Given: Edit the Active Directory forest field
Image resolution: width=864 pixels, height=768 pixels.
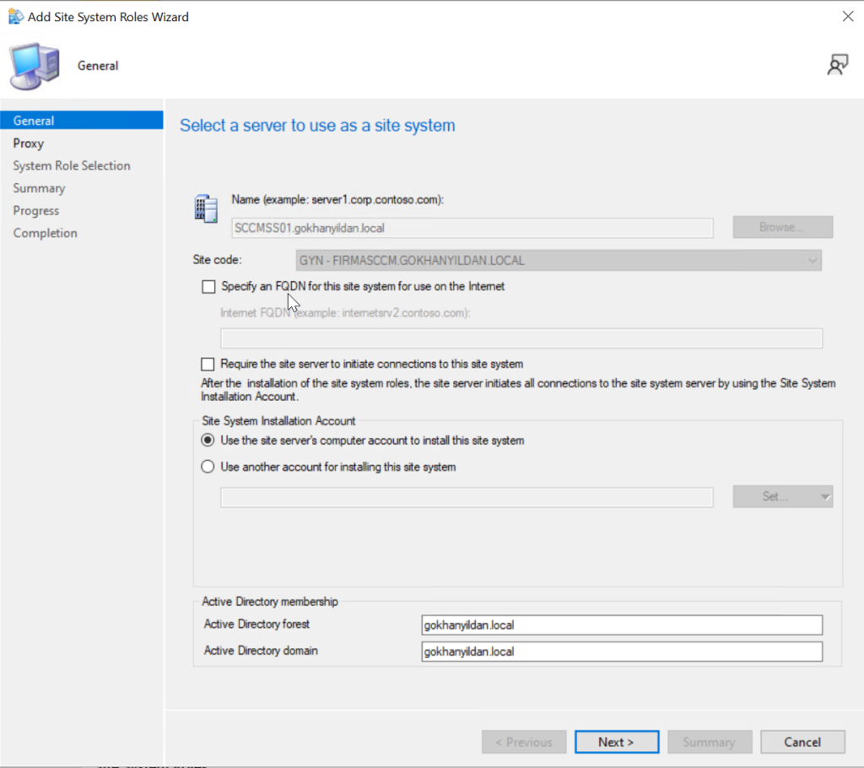Looking at the screenshot, I should [x=622, y=625].
